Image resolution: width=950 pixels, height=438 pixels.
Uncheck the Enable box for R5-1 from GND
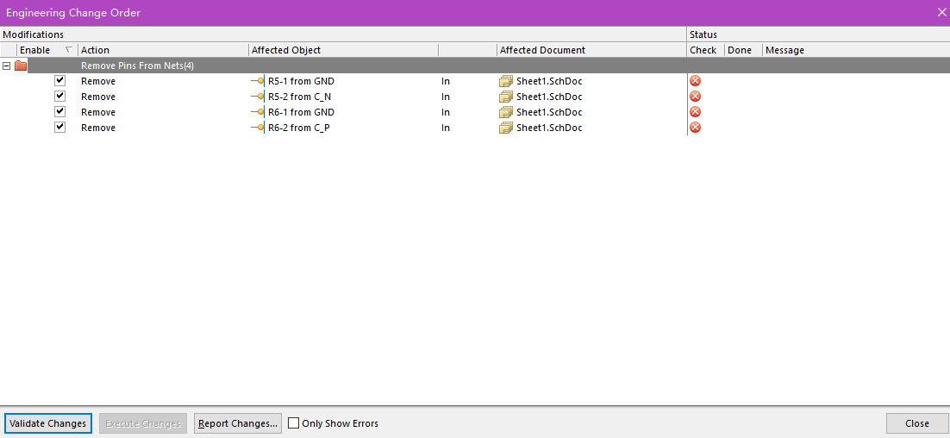[59, 80]
